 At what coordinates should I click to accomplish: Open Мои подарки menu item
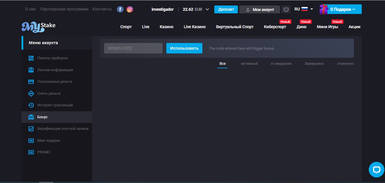coord(57,141)
